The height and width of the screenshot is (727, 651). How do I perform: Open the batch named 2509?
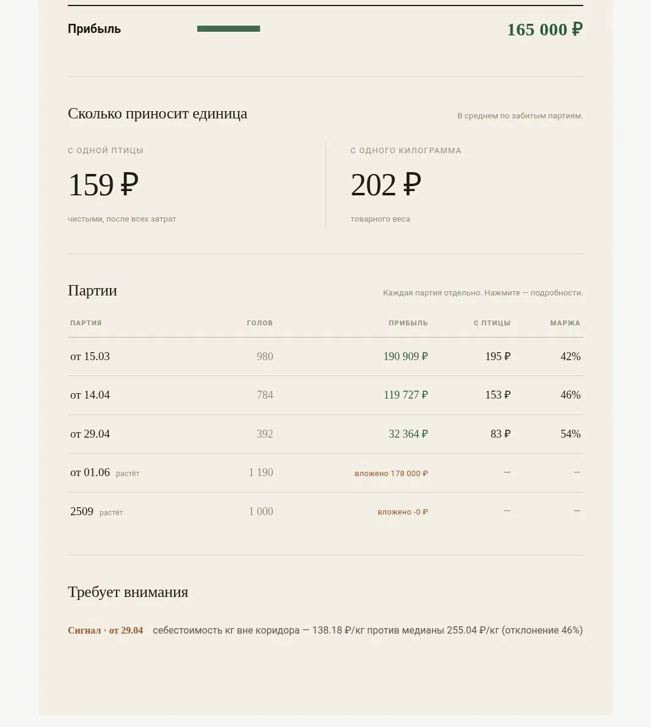(325, 512)
